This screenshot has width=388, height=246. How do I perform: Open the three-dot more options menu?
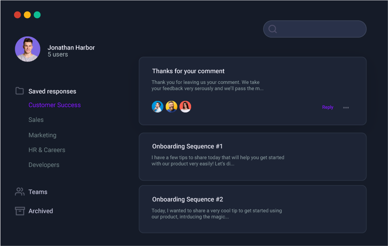(x=346, y=107)
